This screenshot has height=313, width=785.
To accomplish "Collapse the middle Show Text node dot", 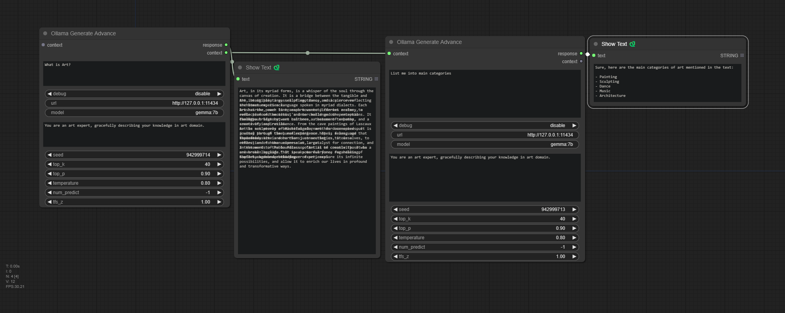I will pos(240,67).
